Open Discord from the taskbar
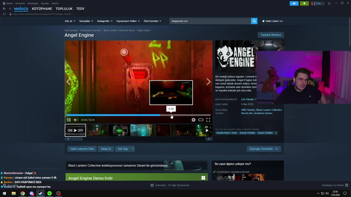Viewport: 351px width, 197px height. tap(32, 193)
